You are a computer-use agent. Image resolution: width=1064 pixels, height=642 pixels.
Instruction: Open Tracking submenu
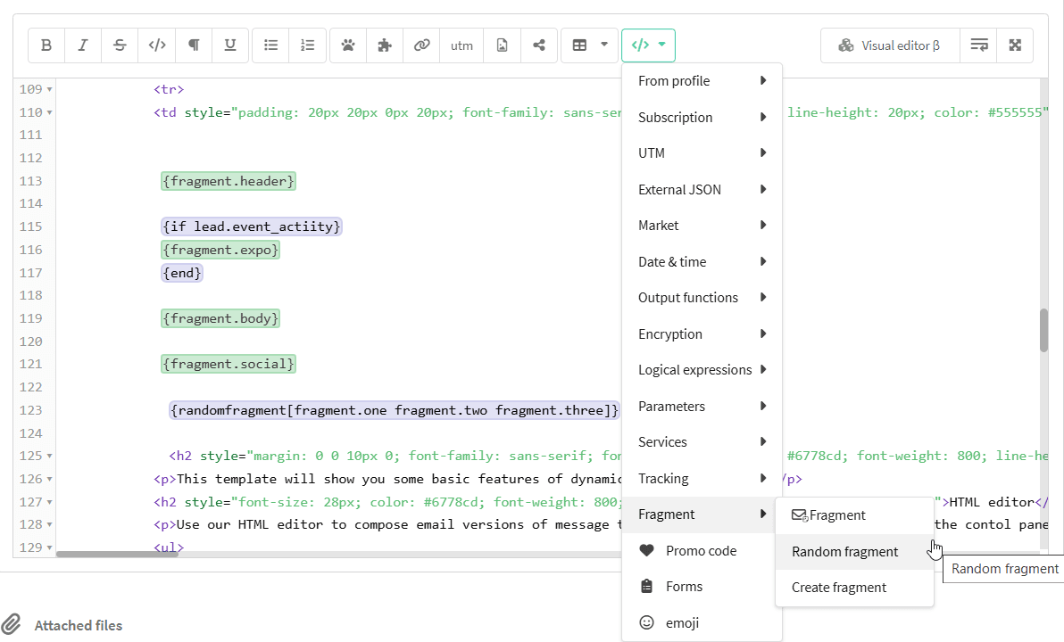coord(702,479)
